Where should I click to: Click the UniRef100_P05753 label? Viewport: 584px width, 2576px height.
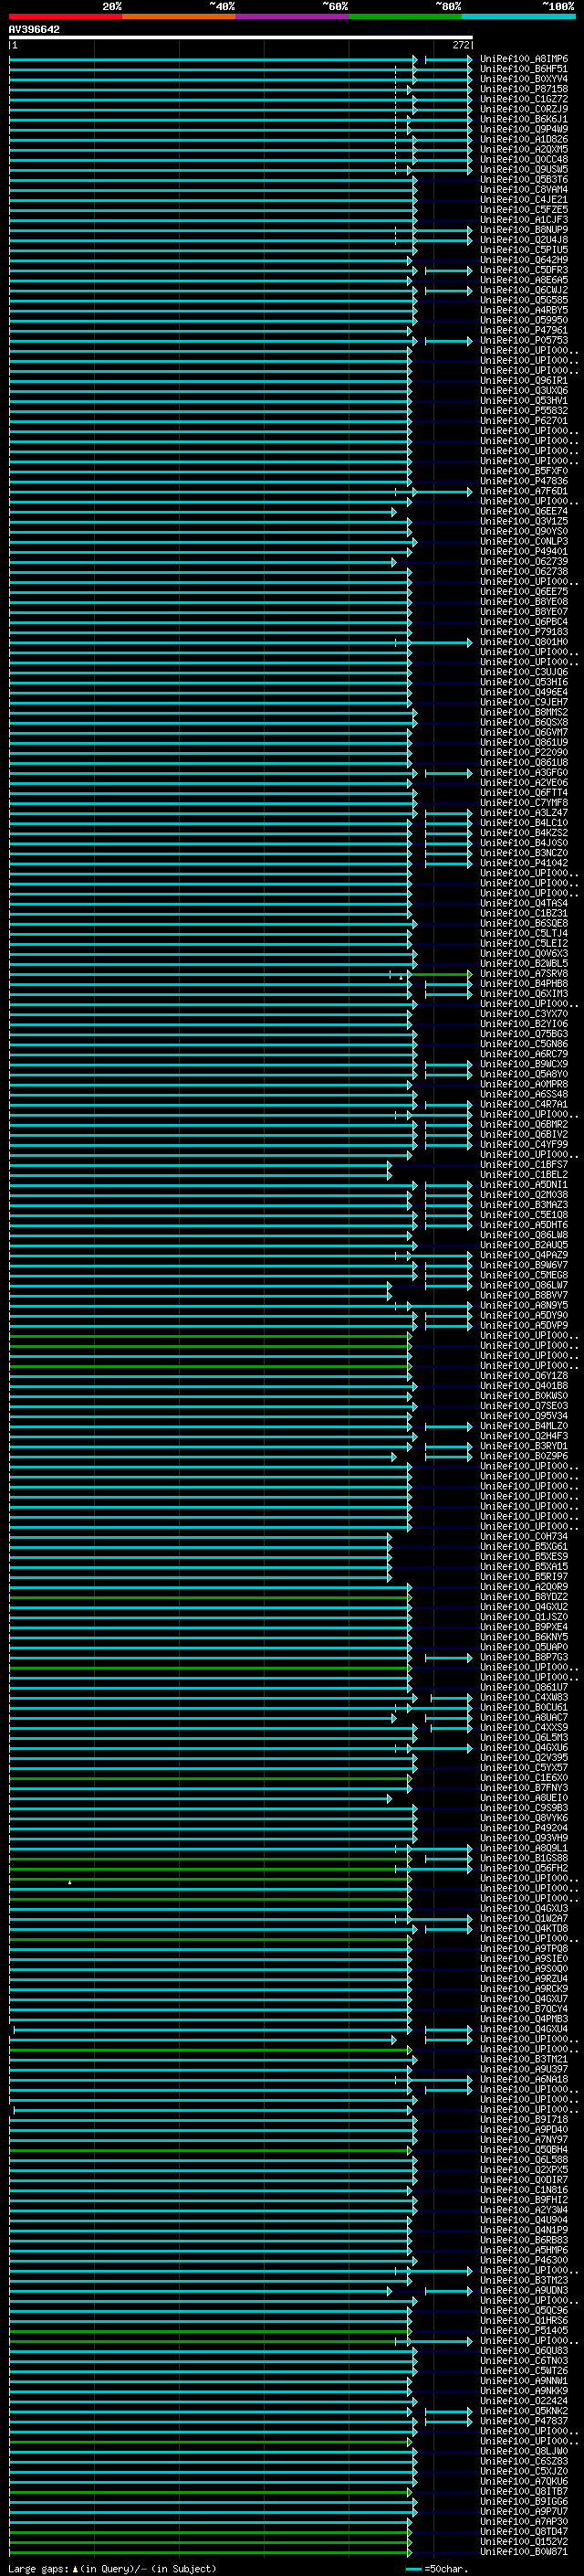tap(524, 340)
